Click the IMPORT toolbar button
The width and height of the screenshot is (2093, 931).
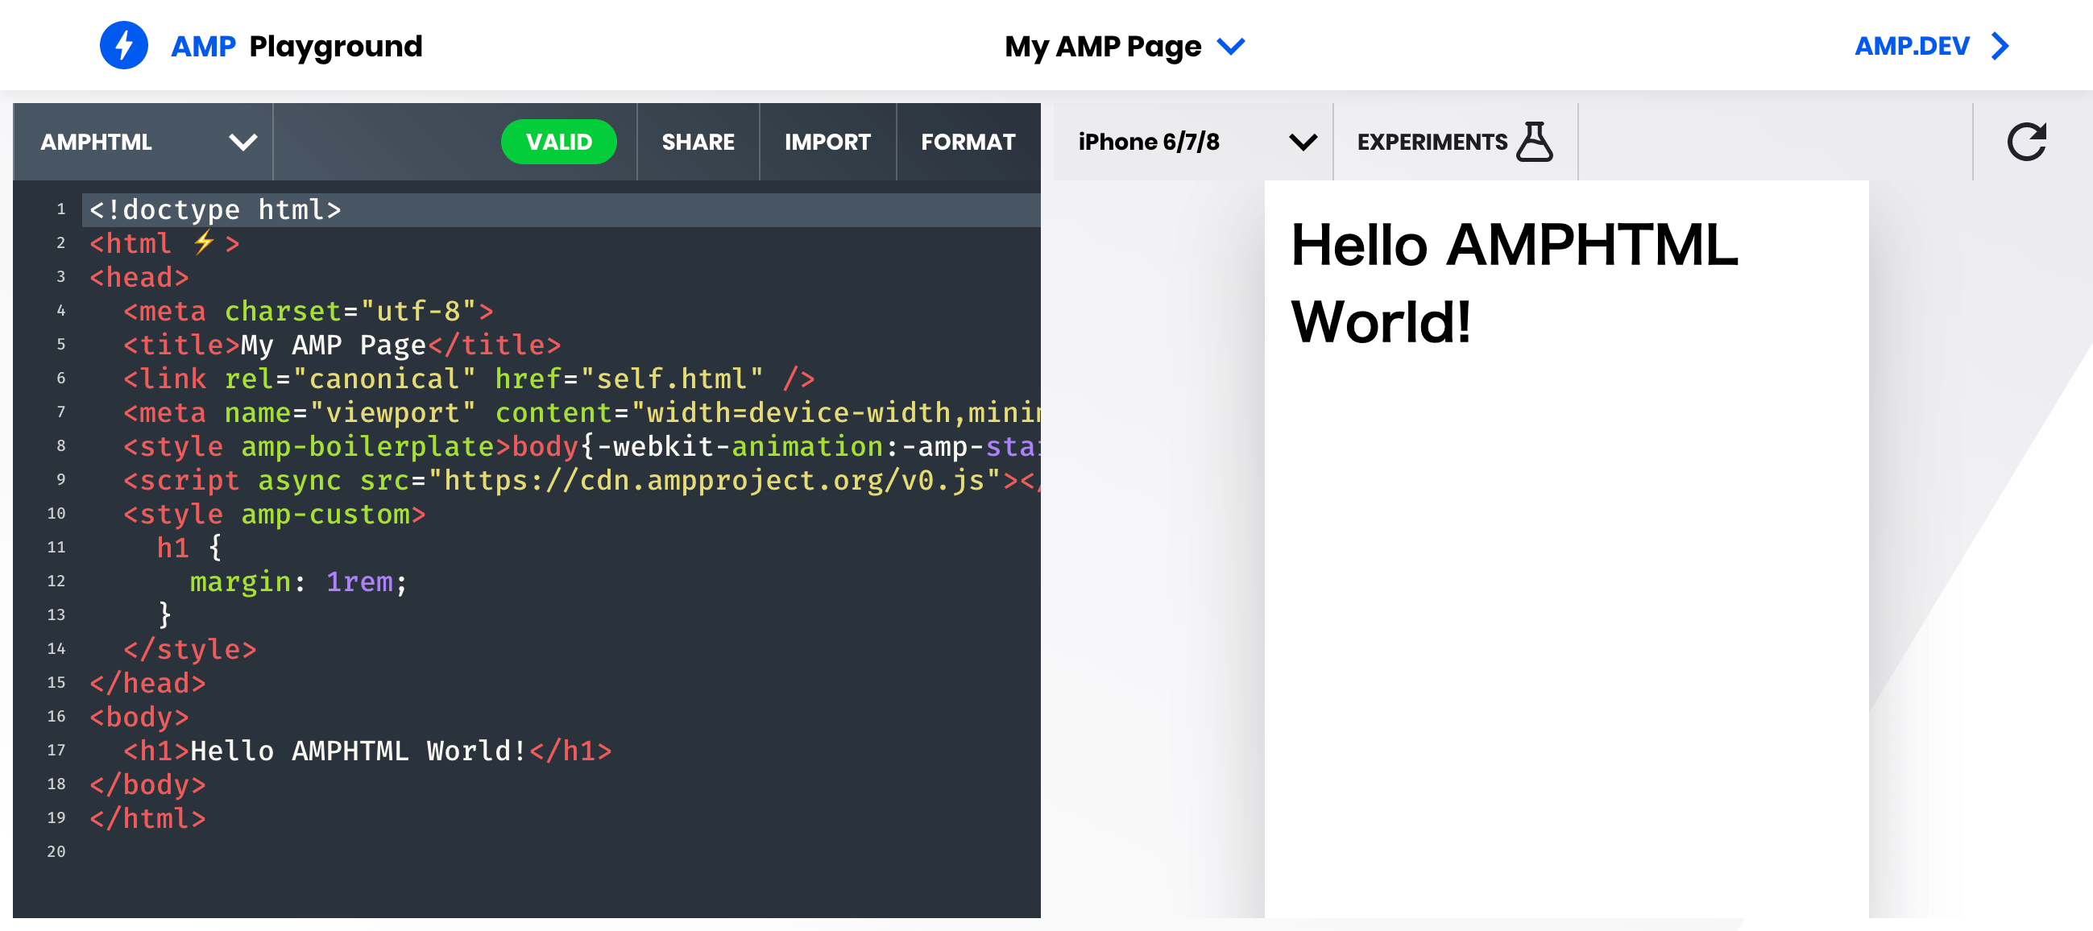pos(827,143)
